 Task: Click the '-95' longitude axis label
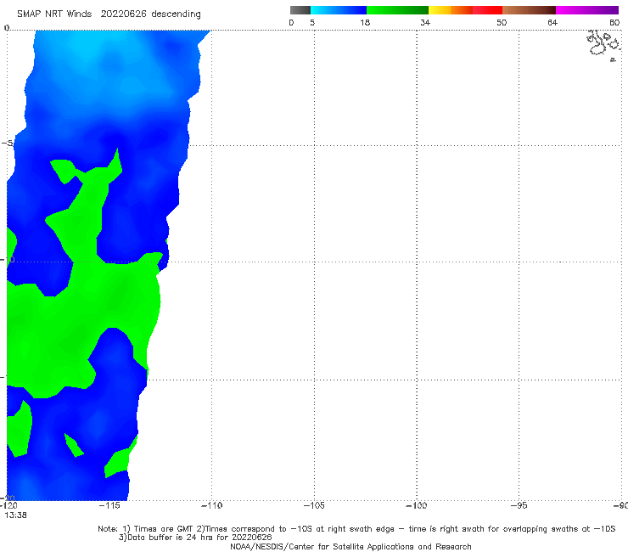(x=519, y=505)
